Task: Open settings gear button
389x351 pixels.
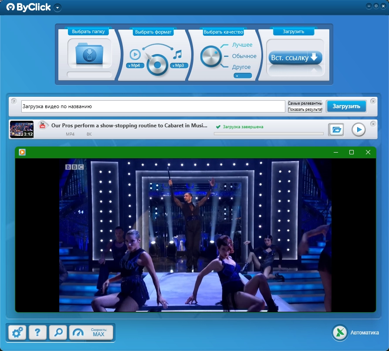Action: coord(17,332)
